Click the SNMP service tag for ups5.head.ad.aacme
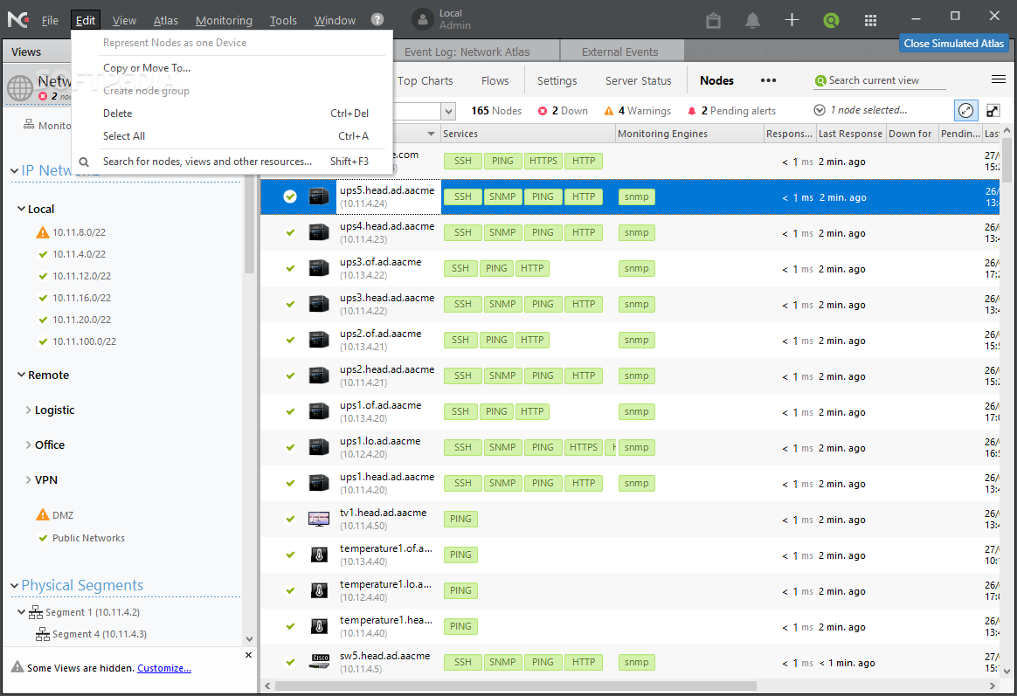Viewport: 1017px width, 696px height. (x=502, y=196)
